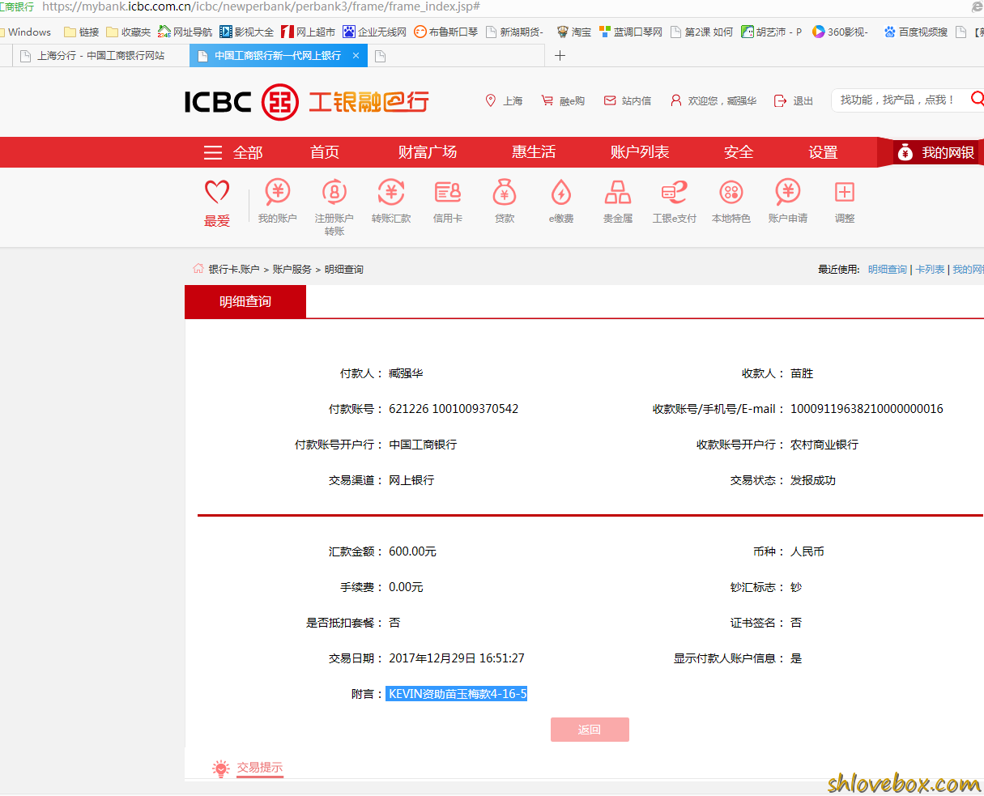Image resolution: width=984 pixels, height=796 pixels.
Task: Open the 百度视频搜 bookmark
Action: click(x=916, y=32)
